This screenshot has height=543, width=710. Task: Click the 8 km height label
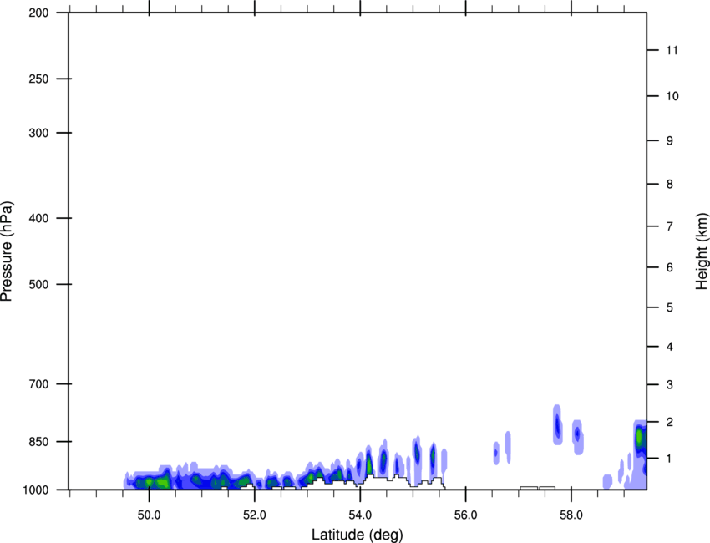(x=670, y=185)
